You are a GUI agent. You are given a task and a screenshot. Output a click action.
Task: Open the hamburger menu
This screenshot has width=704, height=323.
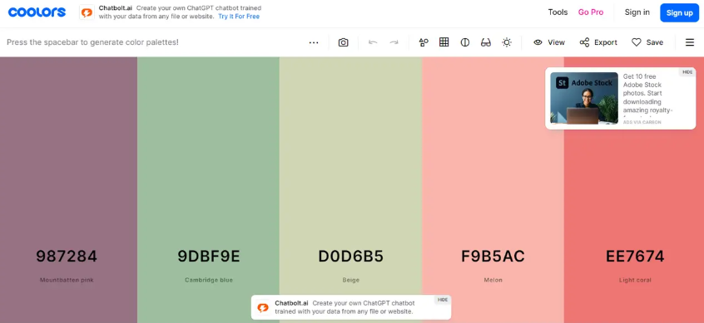(x=690, y=42)
